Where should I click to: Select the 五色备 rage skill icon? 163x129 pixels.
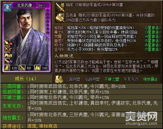pos(60,18)
